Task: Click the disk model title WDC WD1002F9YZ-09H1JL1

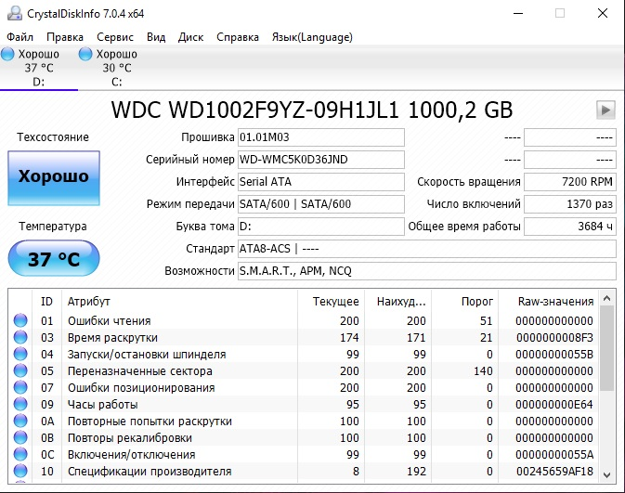Action: [254, 110]
